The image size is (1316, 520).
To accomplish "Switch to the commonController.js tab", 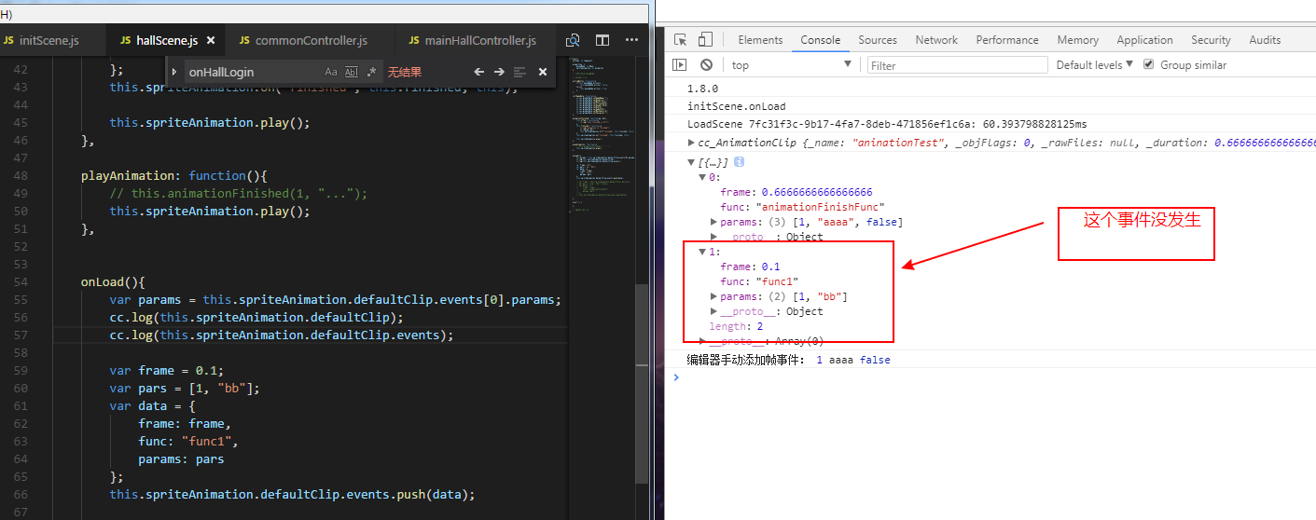I will tap(312, 41).
